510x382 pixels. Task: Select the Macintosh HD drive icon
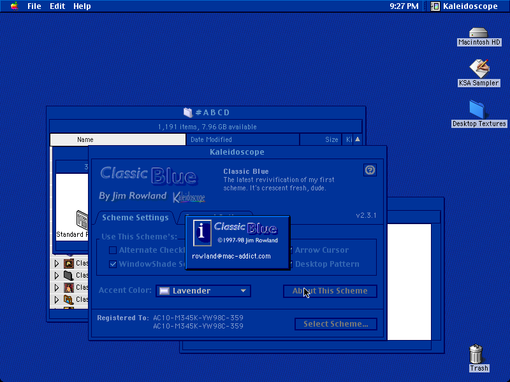pos(479,32)
